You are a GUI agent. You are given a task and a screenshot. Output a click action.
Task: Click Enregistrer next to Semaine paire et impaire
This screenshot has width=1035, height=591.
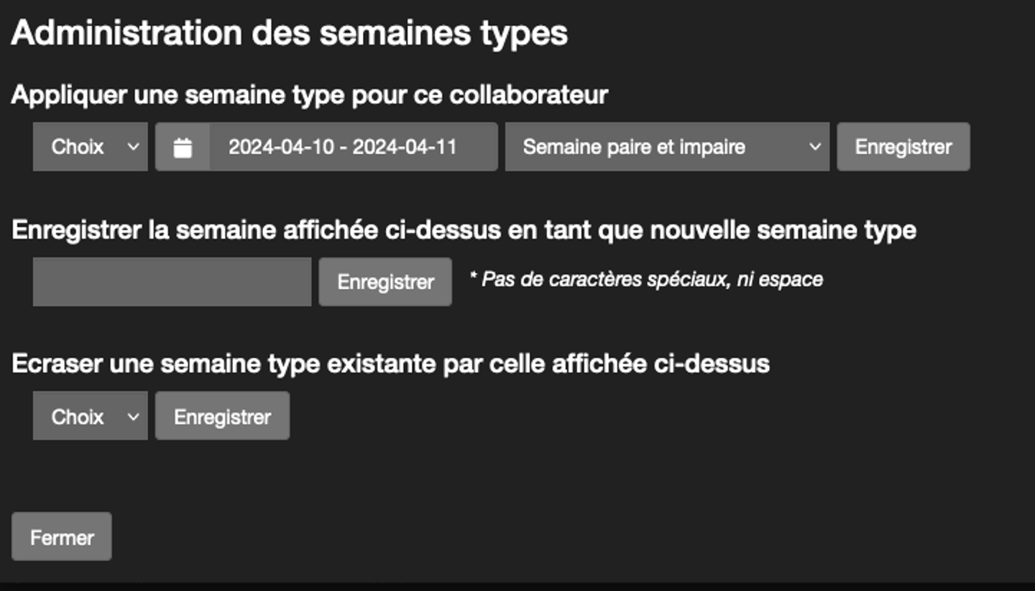(903, 147)
